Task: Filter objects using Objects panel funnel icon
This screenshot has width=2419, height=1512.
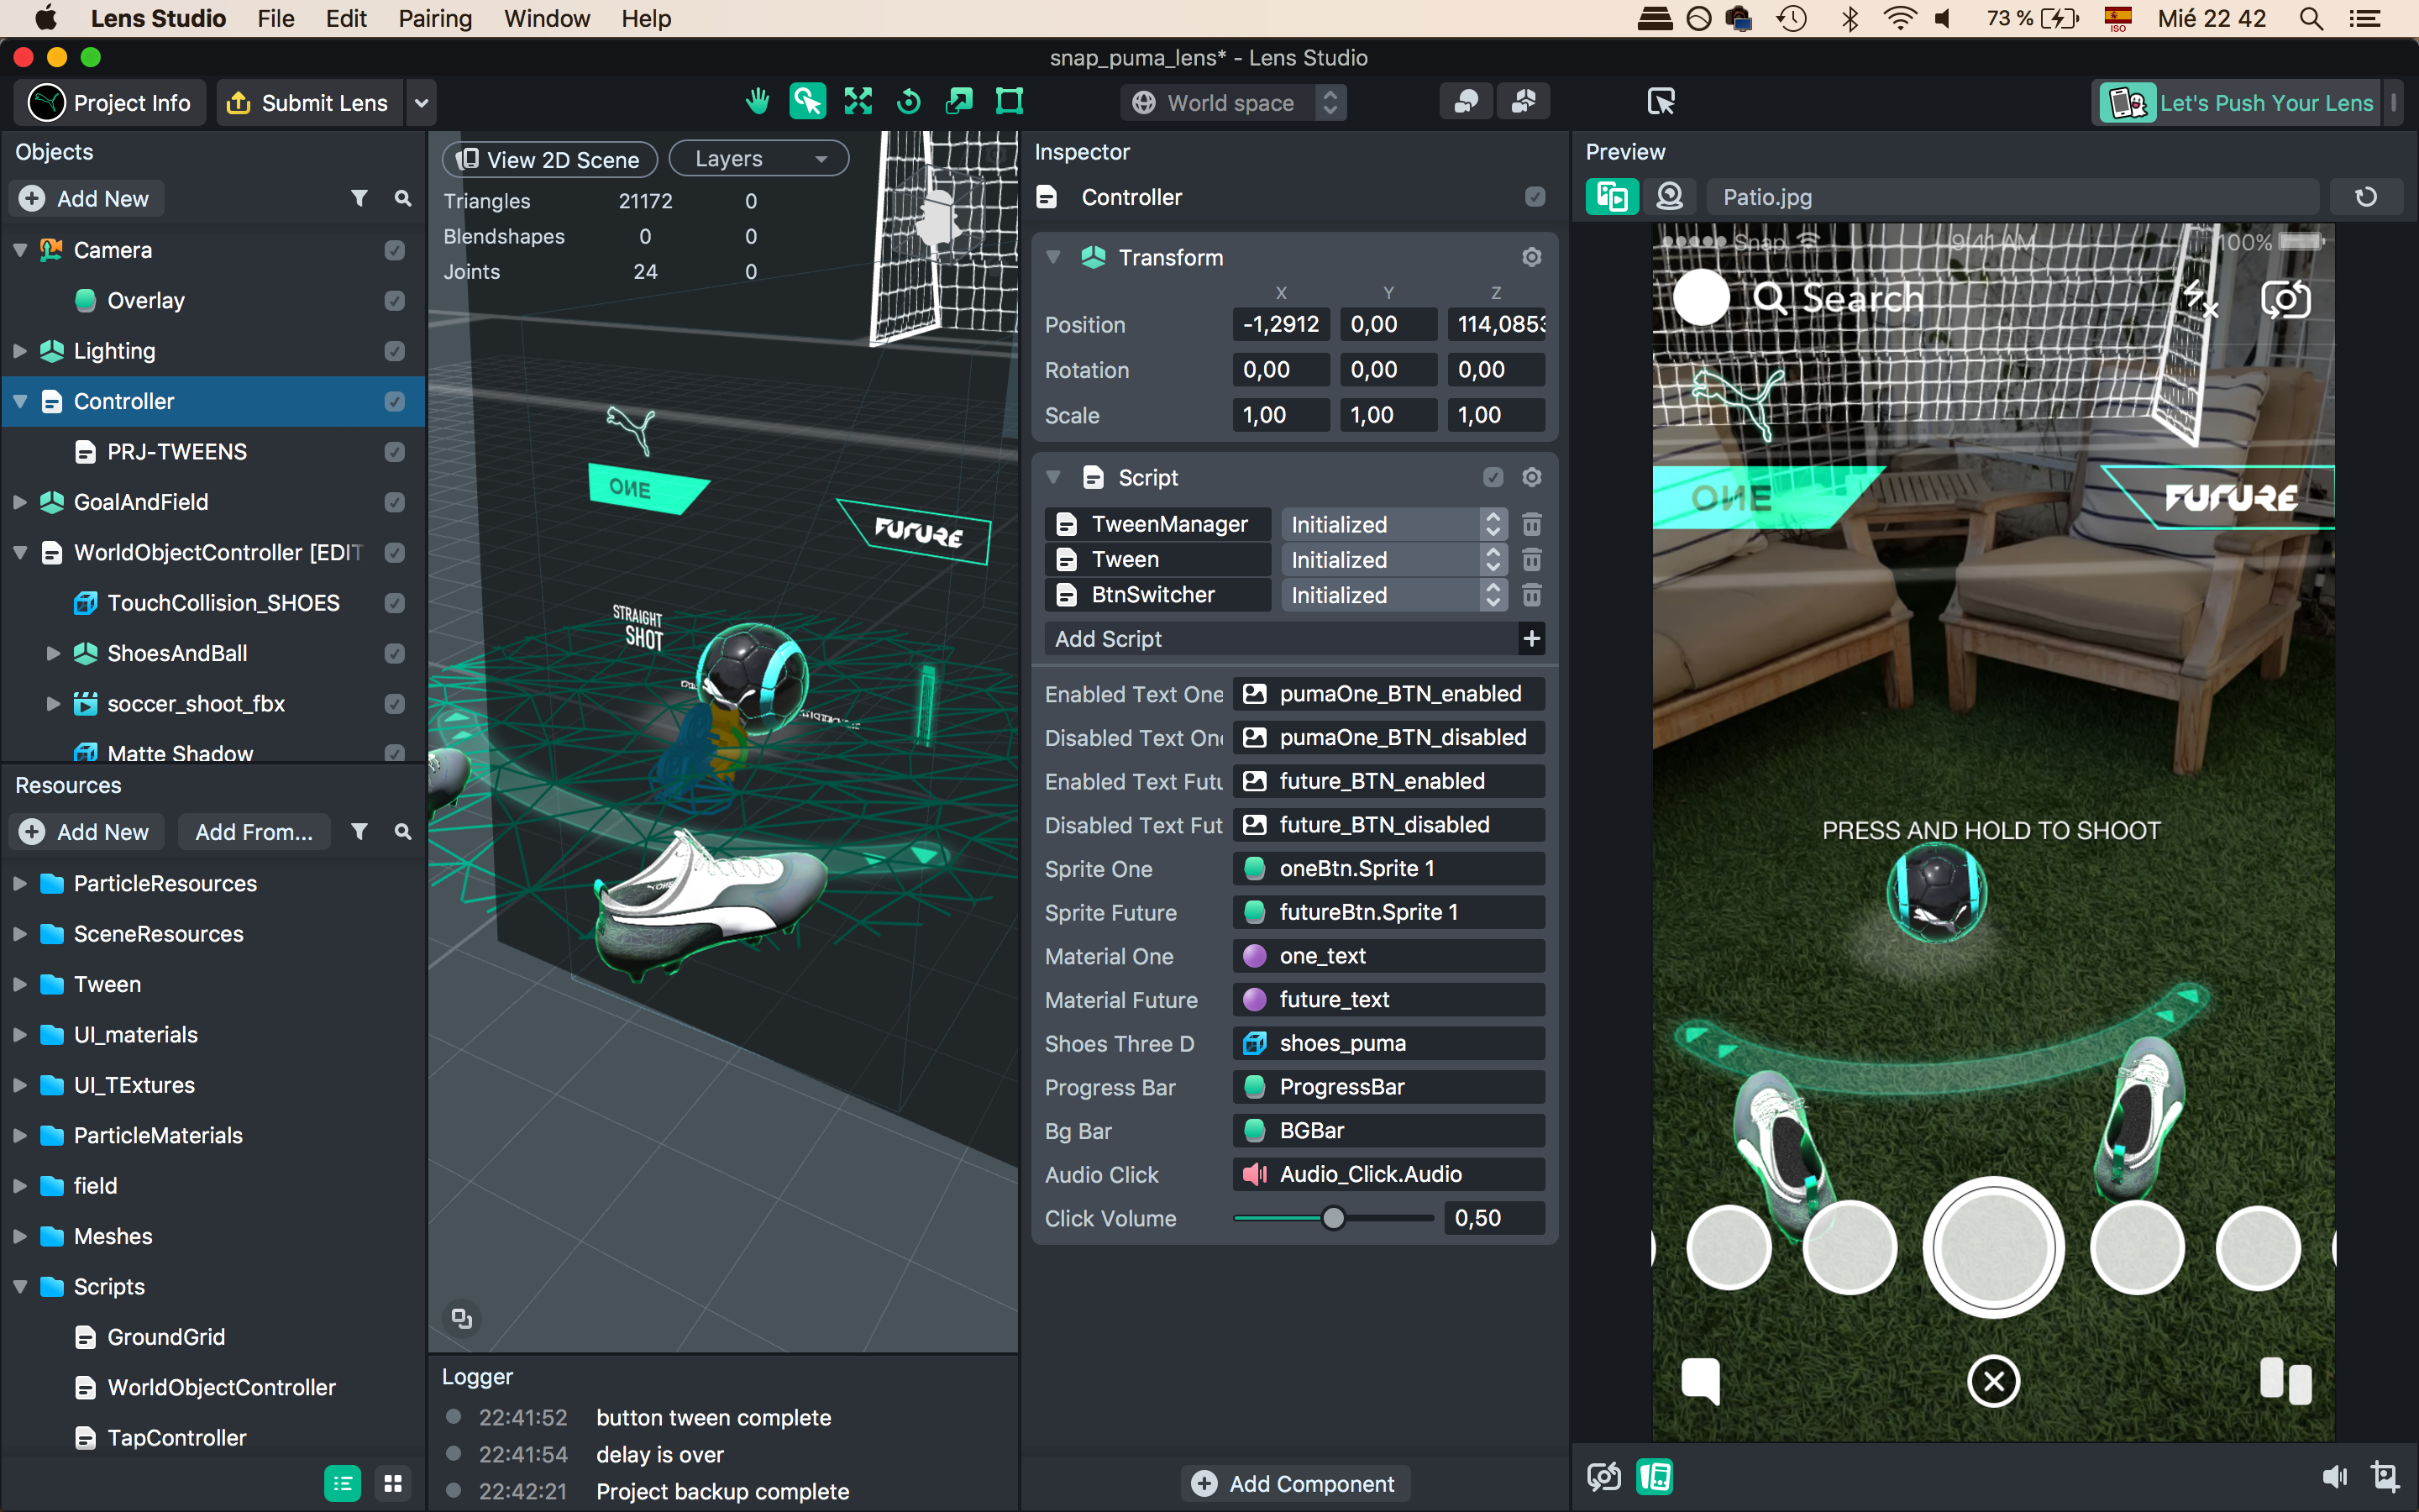Action: coord(359,199)
